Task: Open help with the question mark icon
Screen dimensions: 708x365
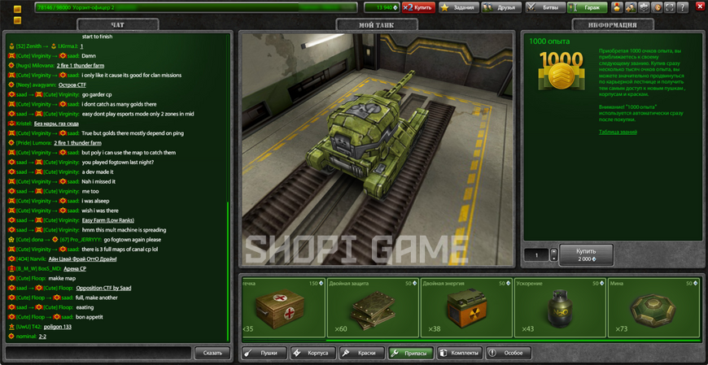Action: [x=683, y=7]
